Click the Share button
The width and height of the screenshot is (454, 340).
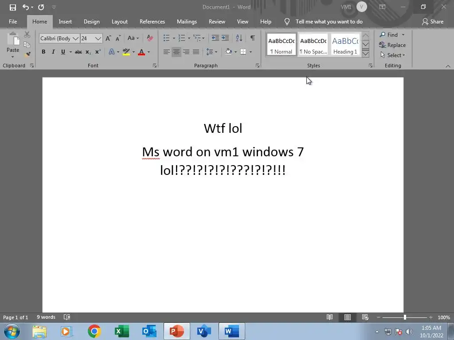(433, 22)
